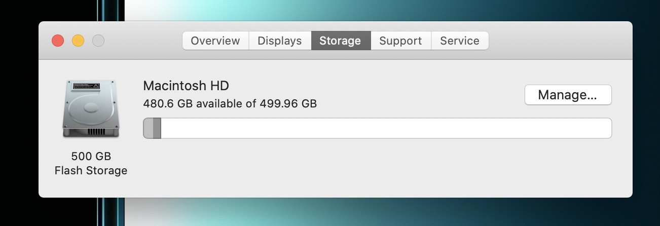Click the Manage... button

coord(568,95)
